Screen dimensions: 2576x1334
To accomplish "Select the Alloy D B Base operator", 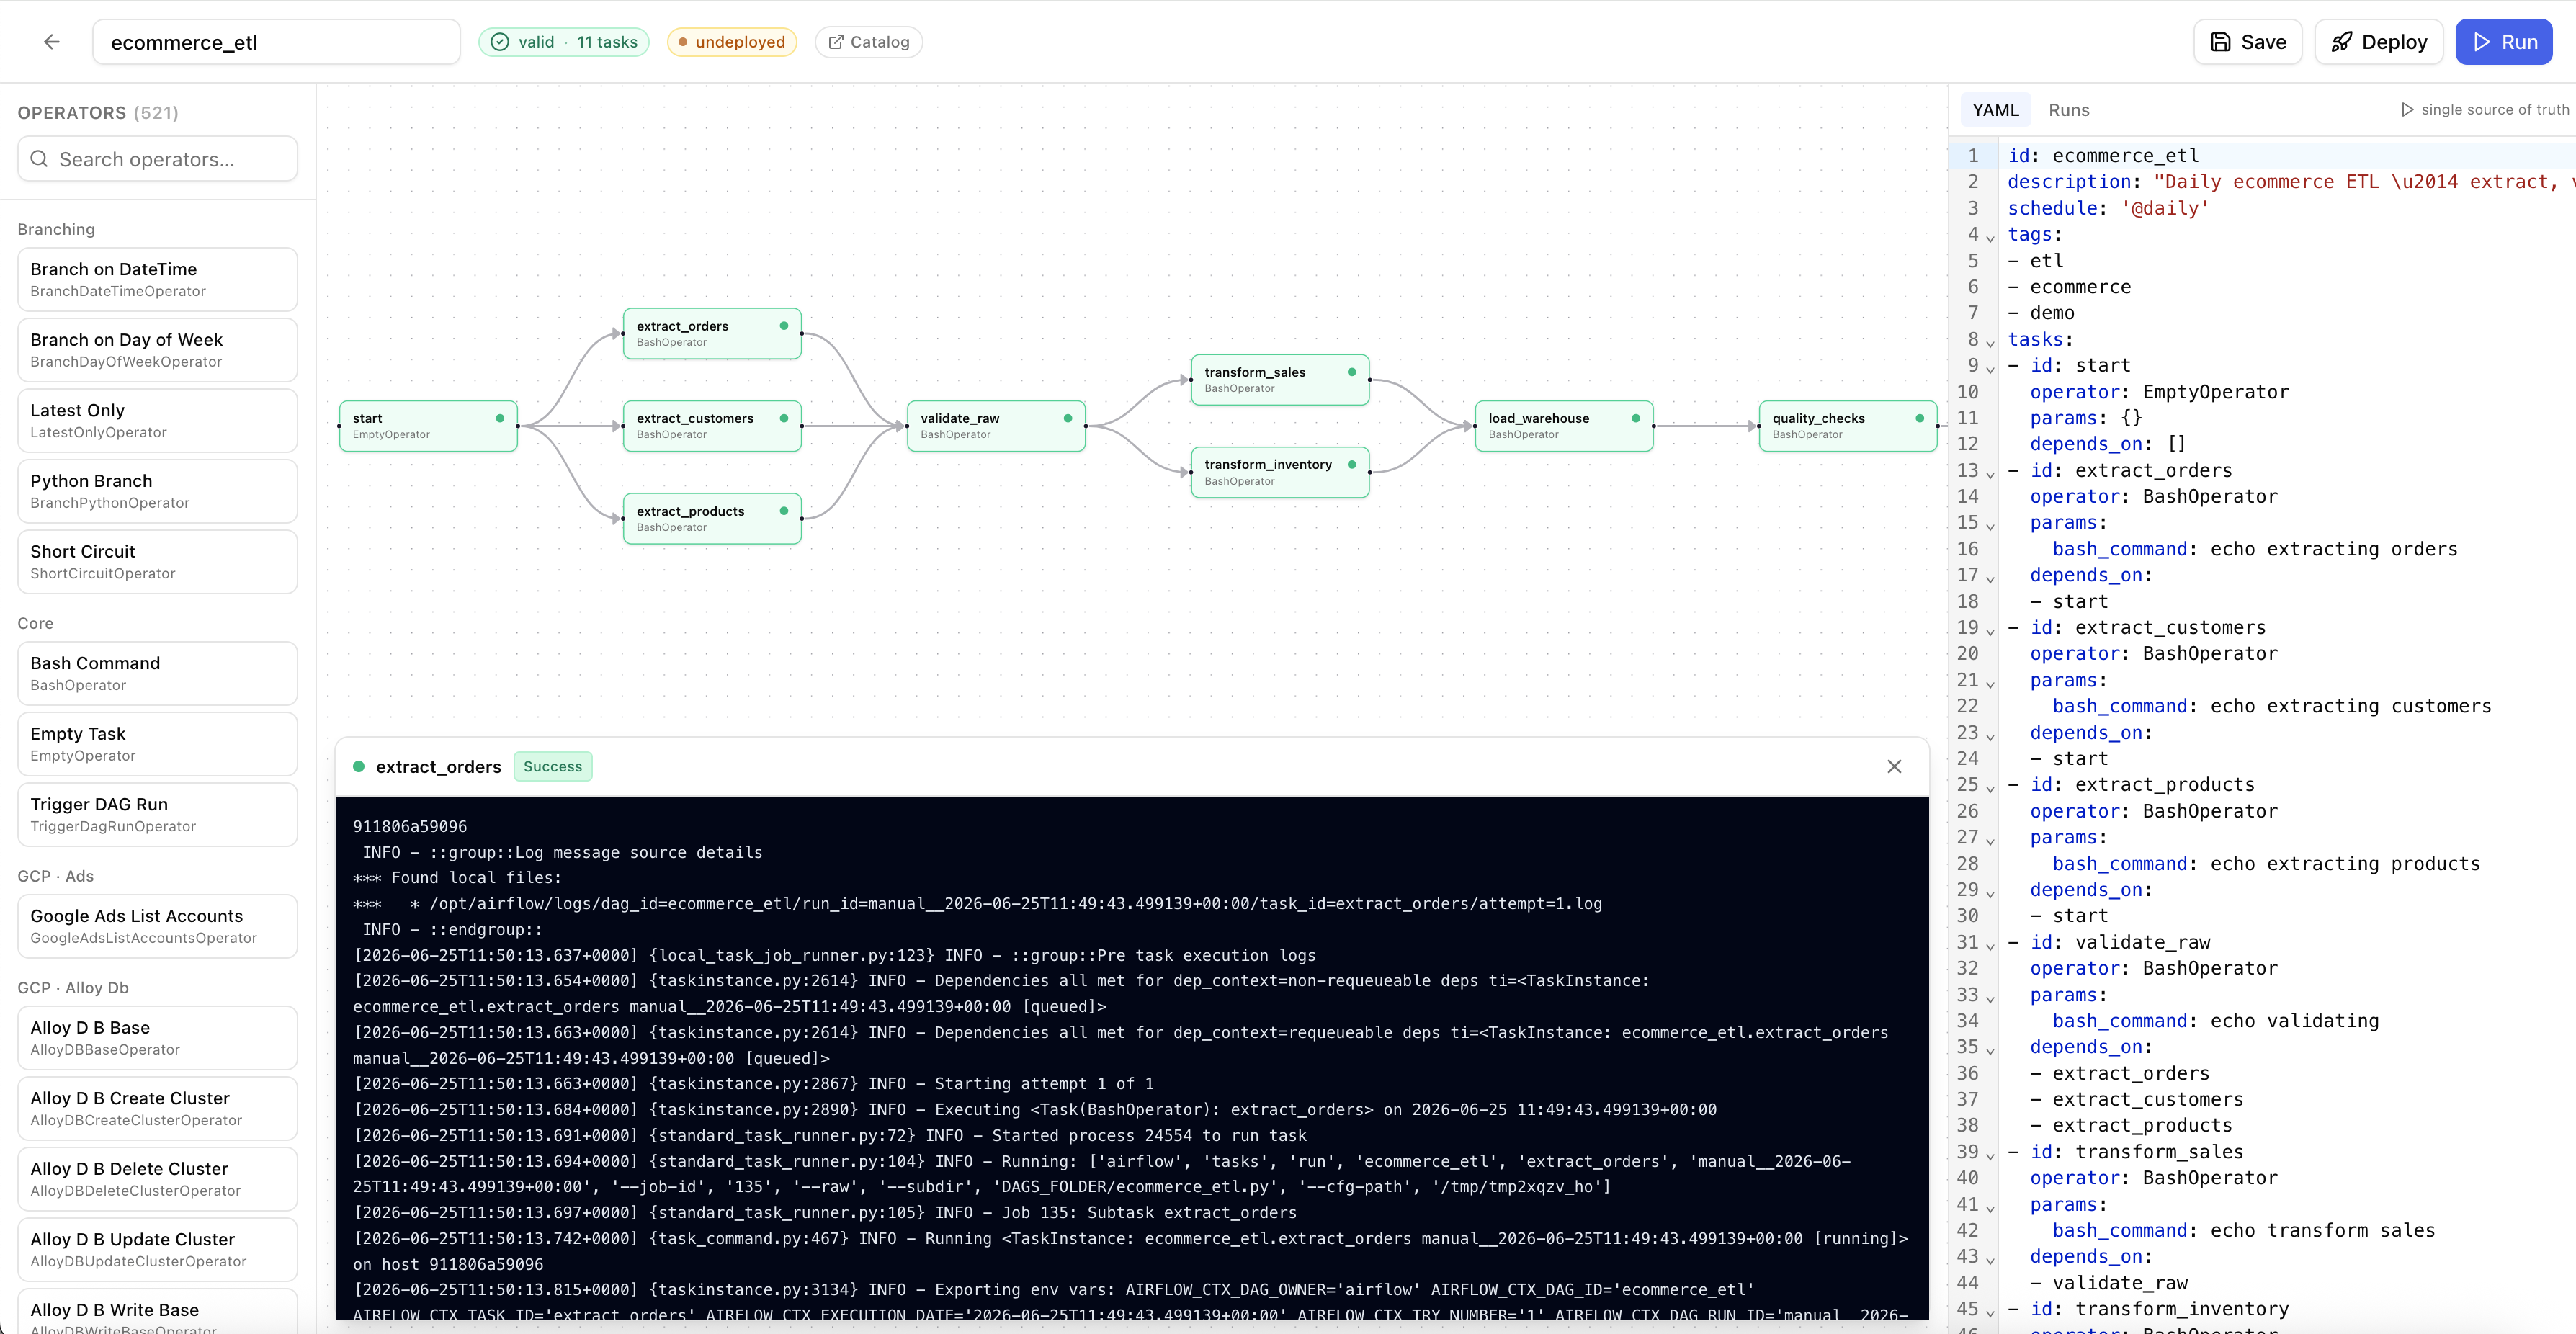I will point(158,1038).
